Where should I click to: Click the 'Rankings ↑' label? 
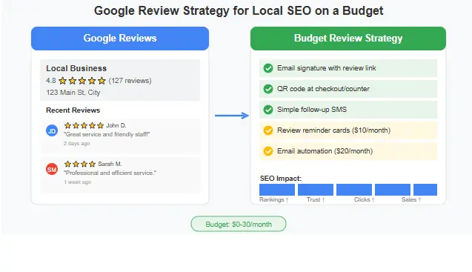(274, 199)
